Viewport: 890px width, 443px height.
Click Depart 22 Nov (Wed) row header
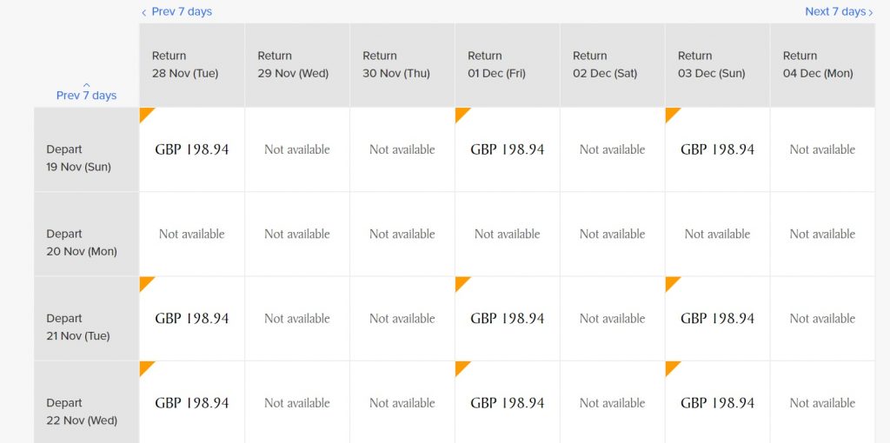[86, 402]
